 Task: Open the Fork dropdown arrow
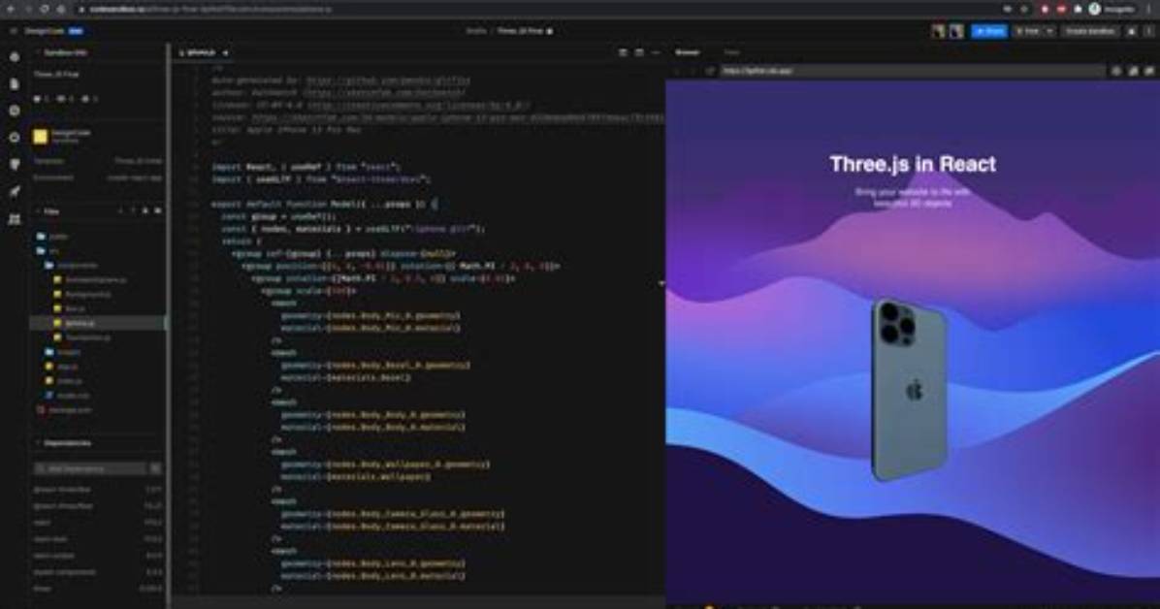click(1049, 31)
